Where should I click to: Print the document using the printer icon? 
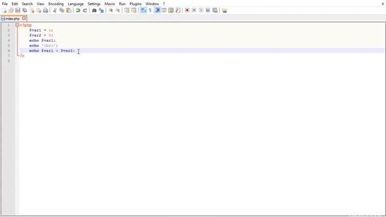pyautogui.click(x=46, y=10)
